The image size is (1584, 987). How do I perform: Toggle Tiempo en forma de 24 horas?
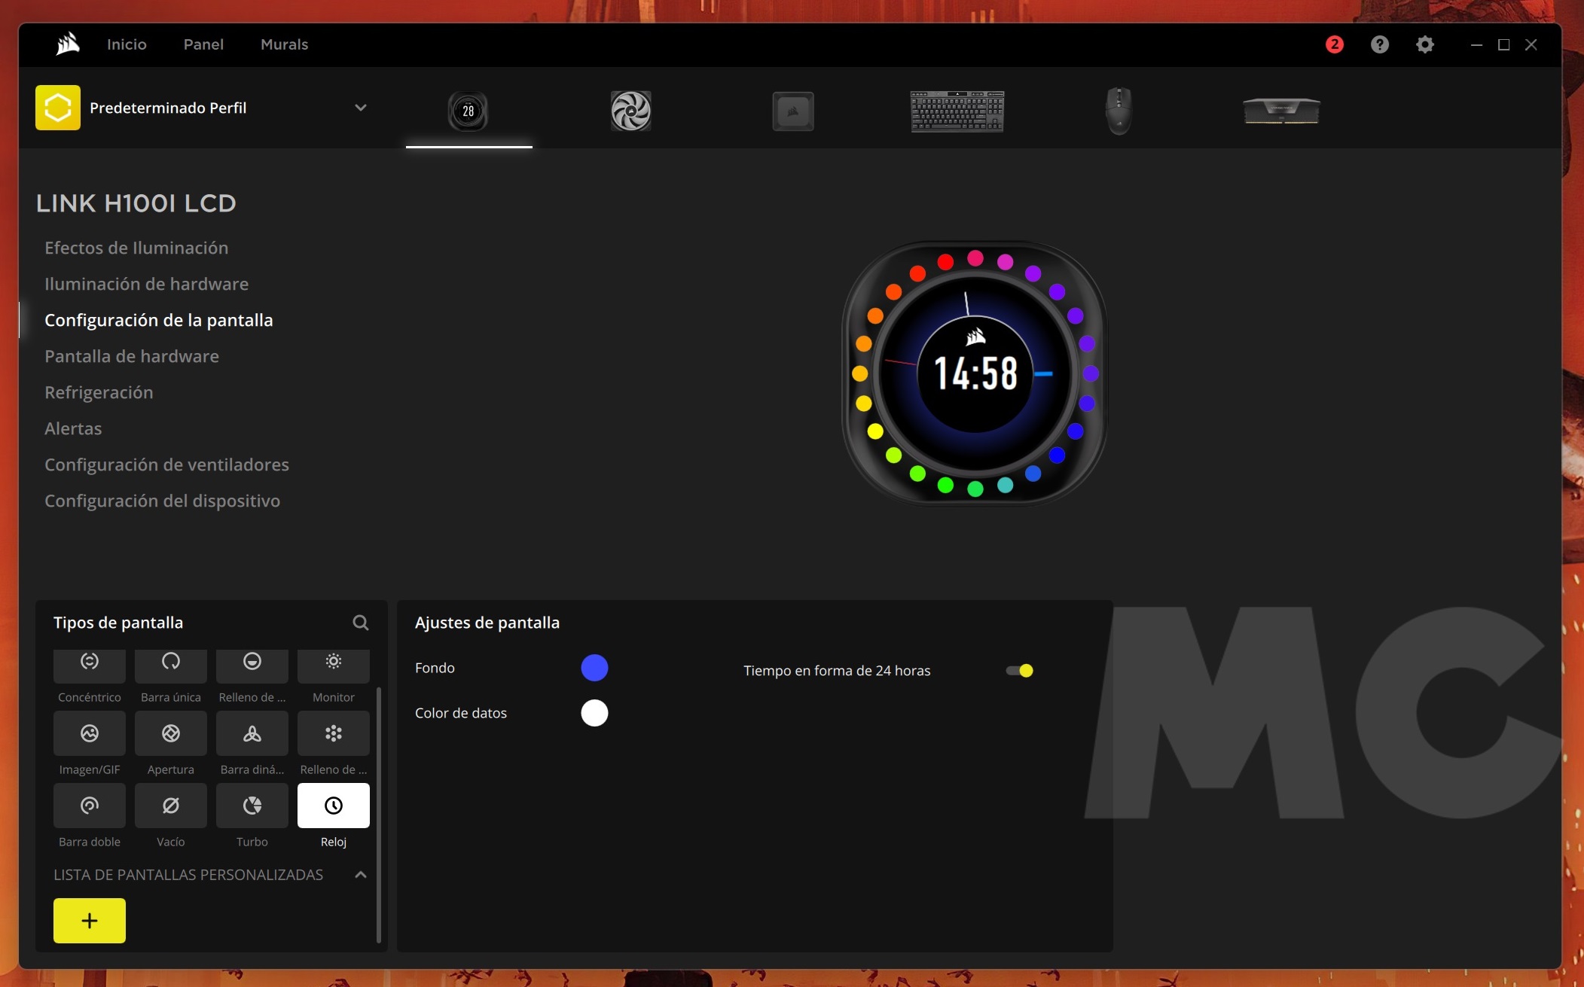pyautogui.click(x=1019, y=671)
